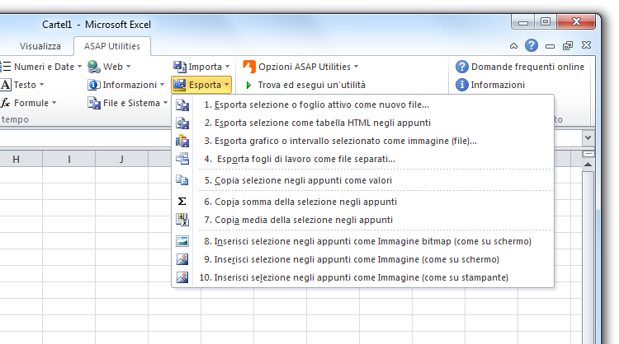
Task: Restore the workbook window inside Excel
Action: coord(568,45)
